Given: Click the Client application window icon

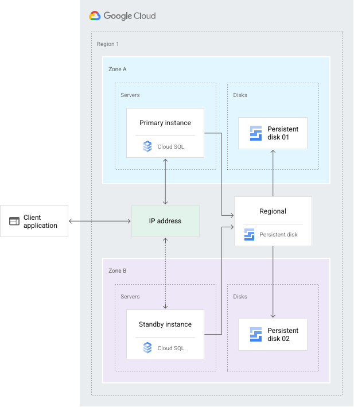Looking at the screenshot, I should (14, 222).
